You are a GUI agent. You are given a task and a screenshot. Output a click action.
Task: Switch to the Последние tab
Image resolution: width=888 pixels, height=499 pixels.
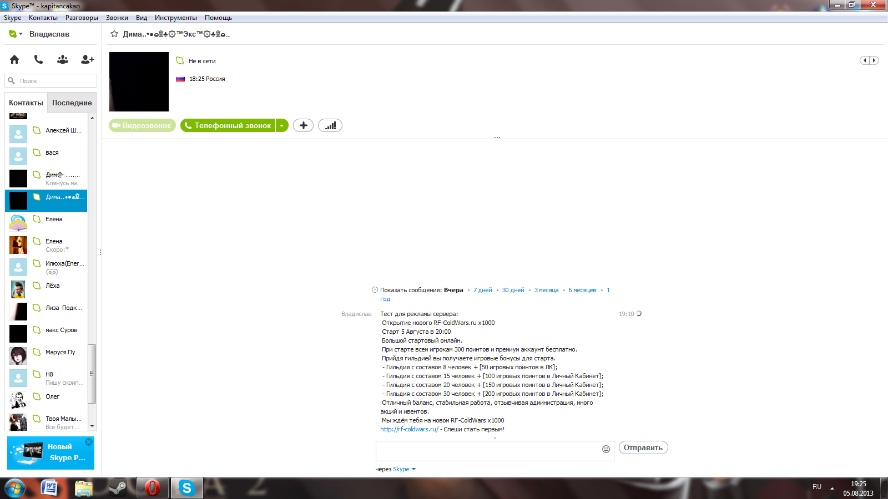pos(72,103)
